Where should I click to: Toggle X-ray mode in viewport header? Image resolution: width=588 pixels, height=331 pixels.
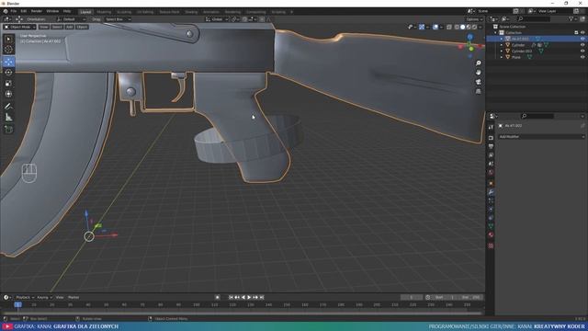(x=449, y=27)
